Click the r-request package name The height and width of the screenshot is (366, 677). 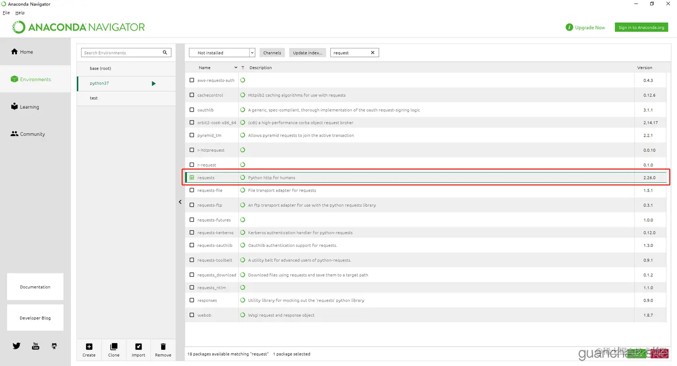(207, 165)
